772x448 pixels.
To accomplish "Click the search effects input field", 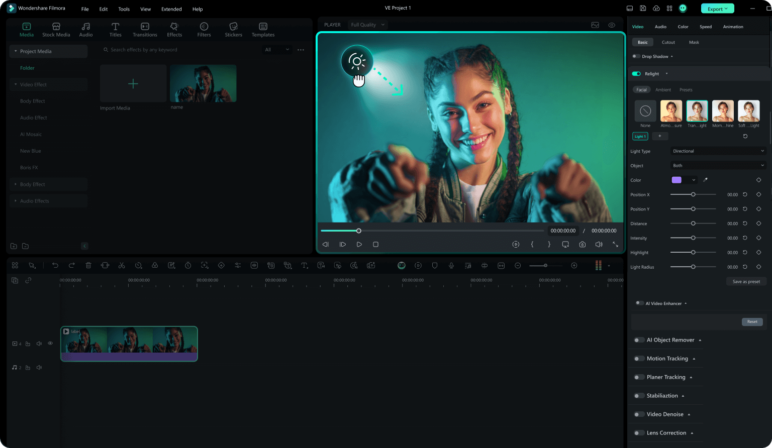I will tap(180, 50).
